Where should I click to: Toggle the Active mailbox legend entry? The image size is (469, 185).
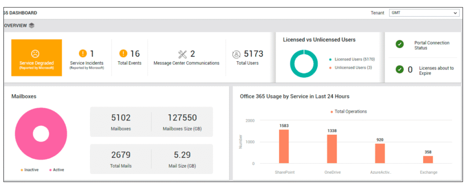(56, 170)
